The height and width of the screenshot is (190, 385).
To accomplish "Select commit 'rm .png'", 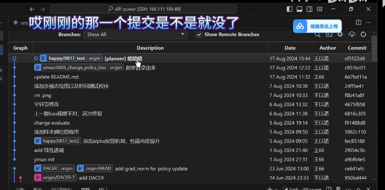I will pyautogui.click(x=43, y=95).
